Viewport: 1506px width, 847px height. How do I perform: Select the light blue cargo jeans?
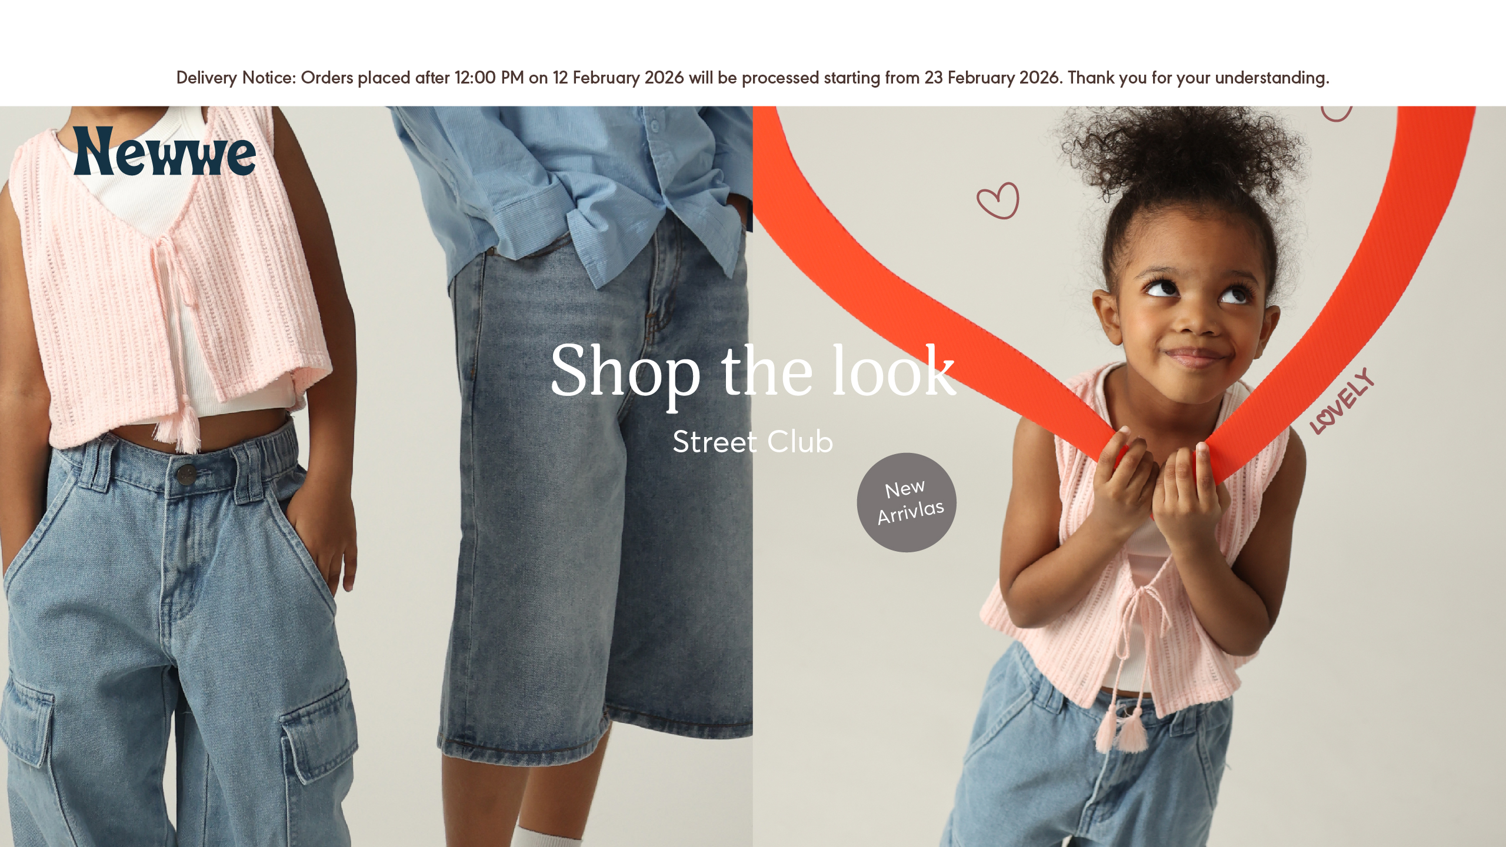coord(176,641)
